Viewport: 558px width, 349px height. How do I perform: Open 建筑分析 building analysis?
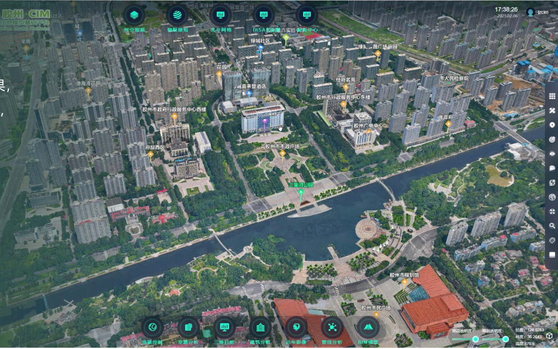pyautogui.click(x=260, y=327)
